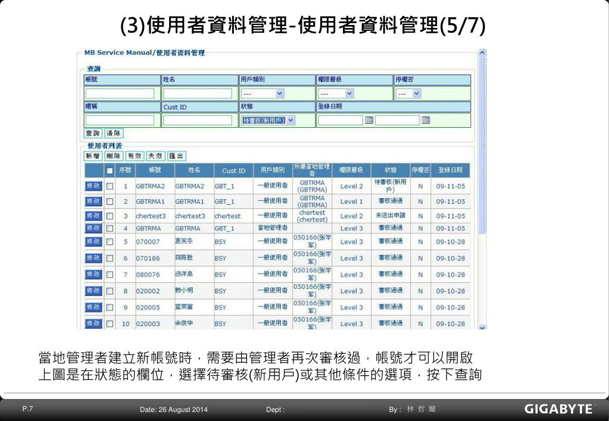
Task: Click the 有效 enable button
Action: 135,156
